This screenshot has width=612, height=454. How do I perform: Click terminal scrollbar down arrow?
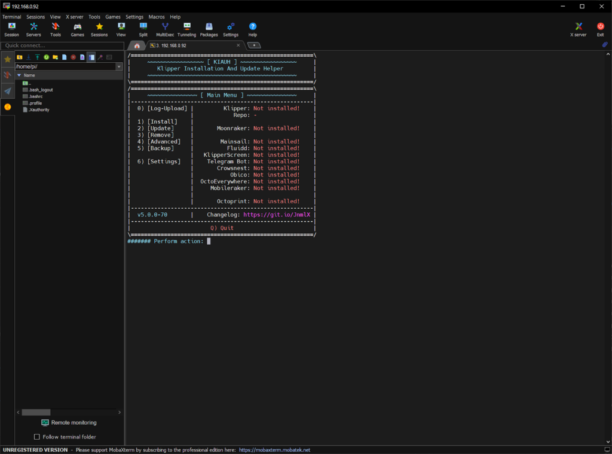click(x=608, y=442)
